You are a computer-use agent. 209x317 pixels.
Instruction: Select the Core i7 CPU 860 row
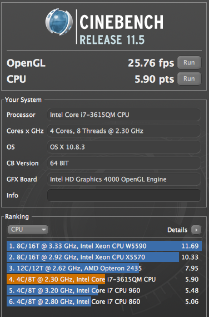[x=104, y=301]
